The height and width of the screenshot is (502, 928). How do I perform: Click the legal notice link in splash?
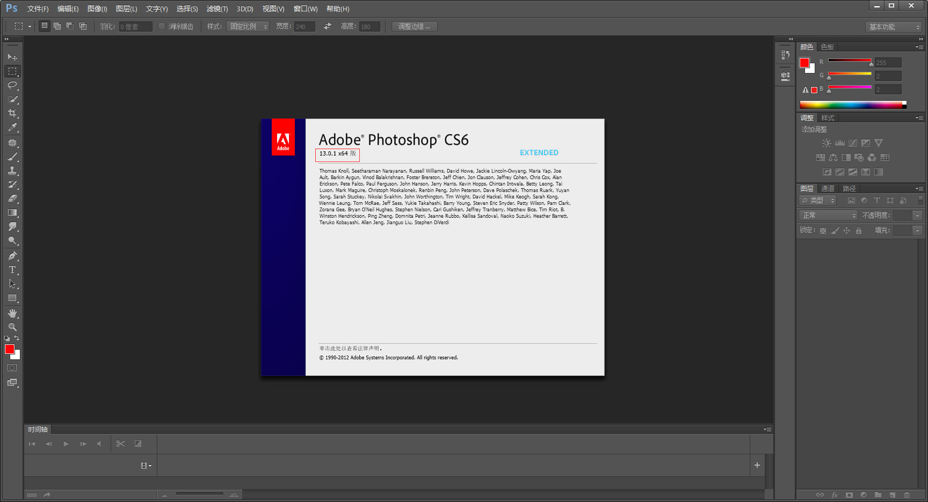point(350,349)
